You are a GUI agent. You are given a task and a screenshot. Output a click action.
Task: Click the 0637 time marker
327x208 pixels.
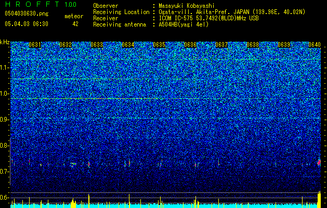(221, 45)
